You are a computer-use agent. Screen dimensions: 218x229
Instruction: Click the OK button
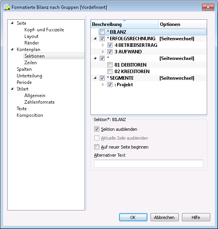[133, 217]
